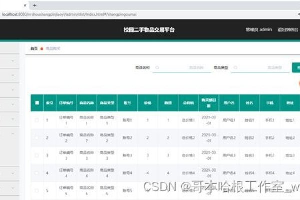Viewport: 300px width, 200px height.
Task: Select the 账号1 cell
Action: [x=127, y=120]
